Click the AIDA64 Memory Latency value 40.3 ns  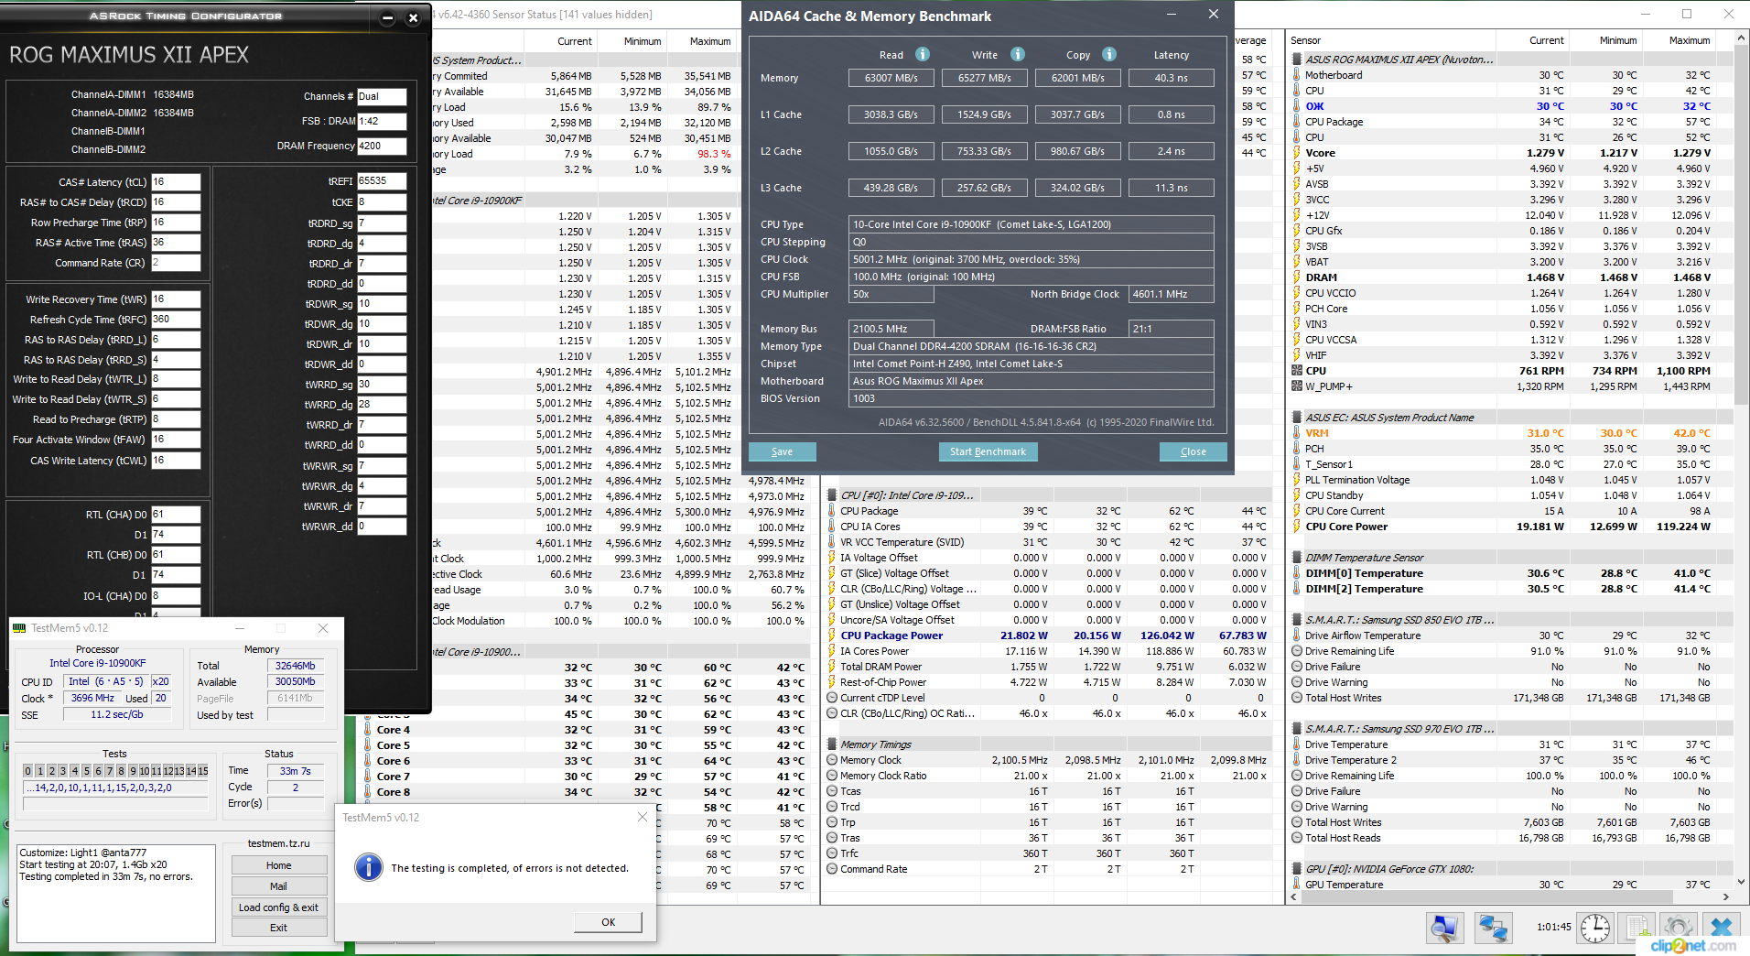point(1172,78)
